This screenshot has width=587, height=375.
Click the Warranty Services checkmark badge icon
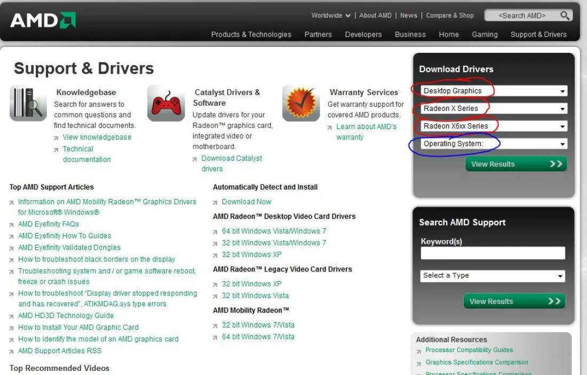coord(301,103)
